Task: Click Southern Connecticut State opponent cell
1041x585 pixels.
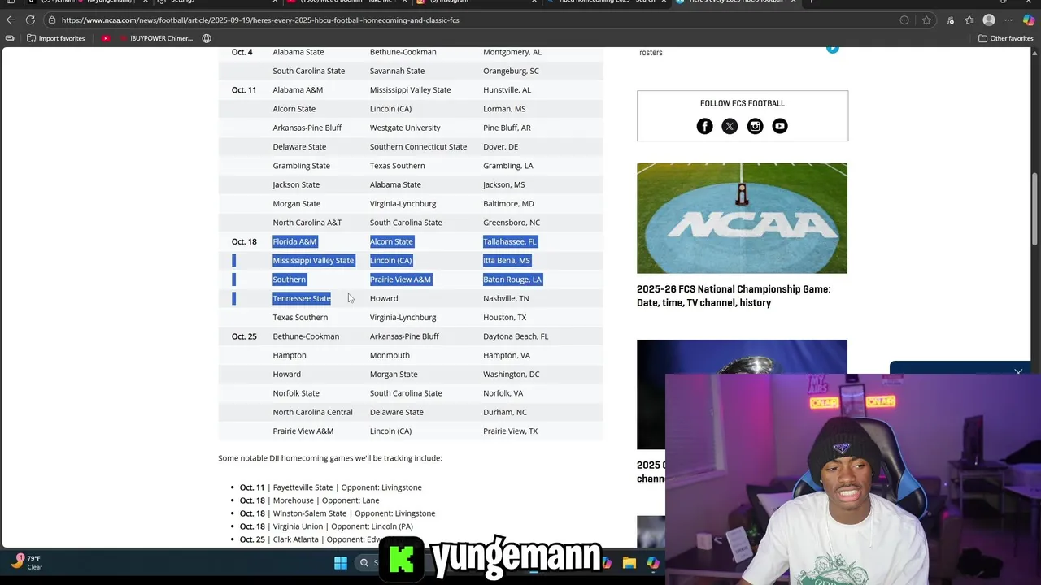Action: pos(418,147)
